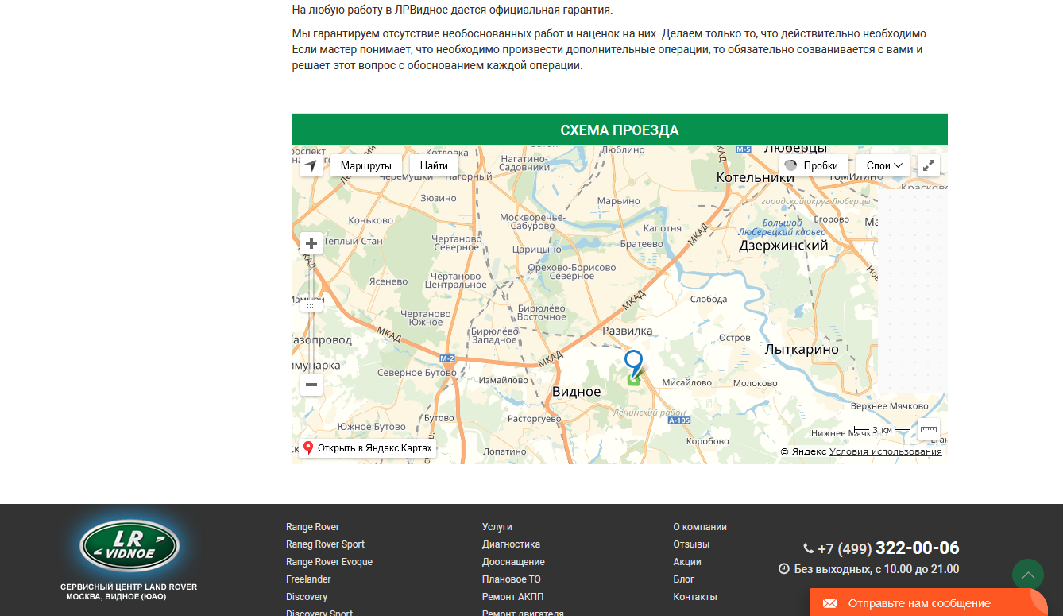Zoom in with the map plus button
The height and width of the screenshot is (616, 1063).
pos(311,243)
